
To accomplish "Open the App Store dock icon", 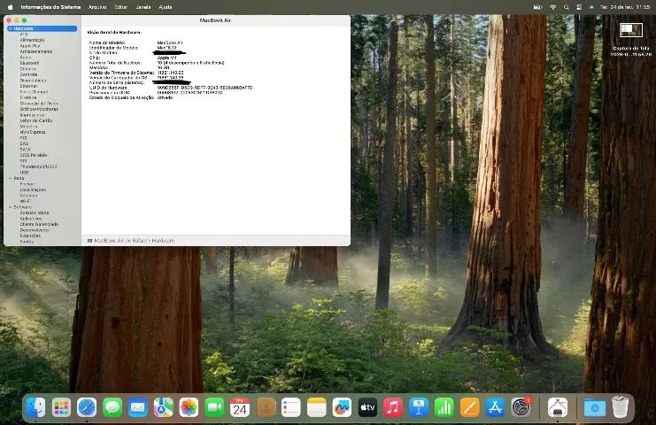I will coord(495,407).
